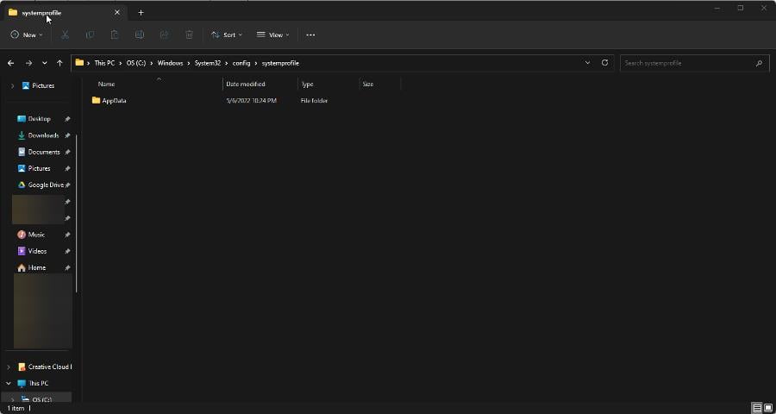Switch to large thumbnails view layout

pyautogui.click(x=767, y=408)
